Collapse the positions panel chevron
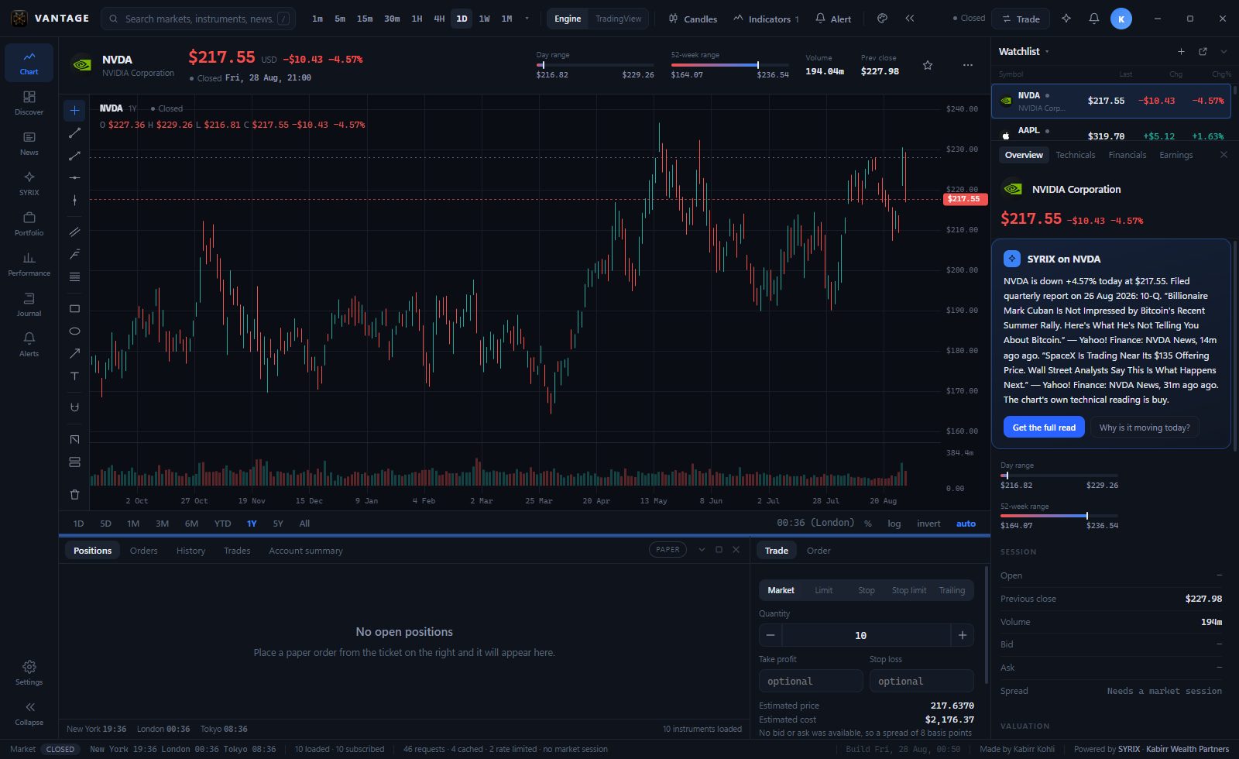The height and width of the screenshot is (759, 1239). pos(702,550)
